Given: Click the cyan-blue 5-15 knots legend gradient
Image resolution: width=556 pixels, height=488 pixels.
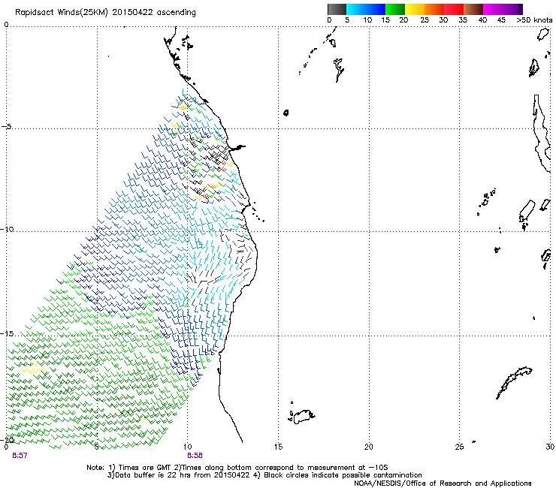Looking at the screenshot, I should (x=366, y=9).
